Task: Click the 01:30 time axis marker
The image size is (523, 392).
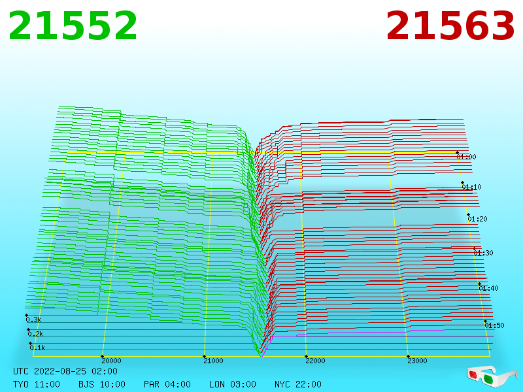Action: [483, 253]
